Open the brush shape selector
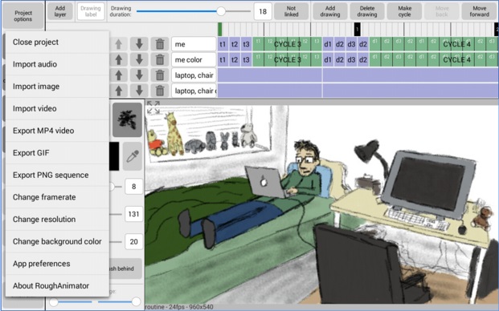499x311 pixels. 127,119
